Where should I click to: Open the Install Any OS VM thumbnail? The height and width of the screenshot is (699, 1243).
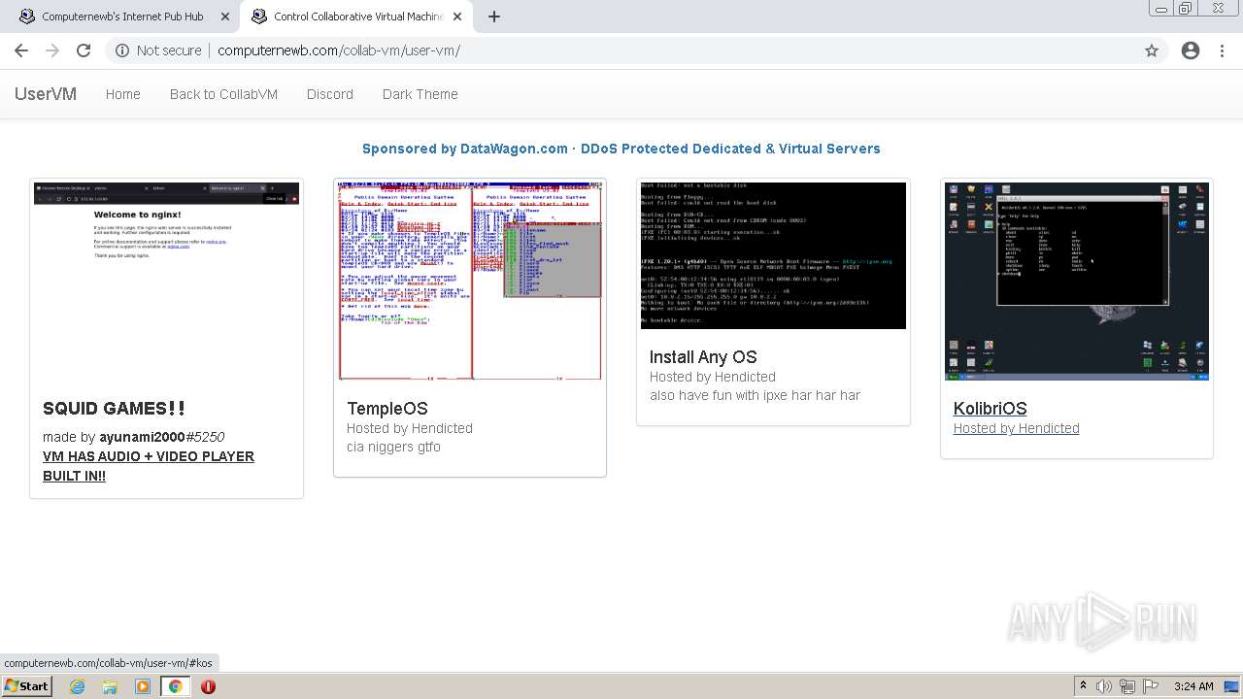773,255
